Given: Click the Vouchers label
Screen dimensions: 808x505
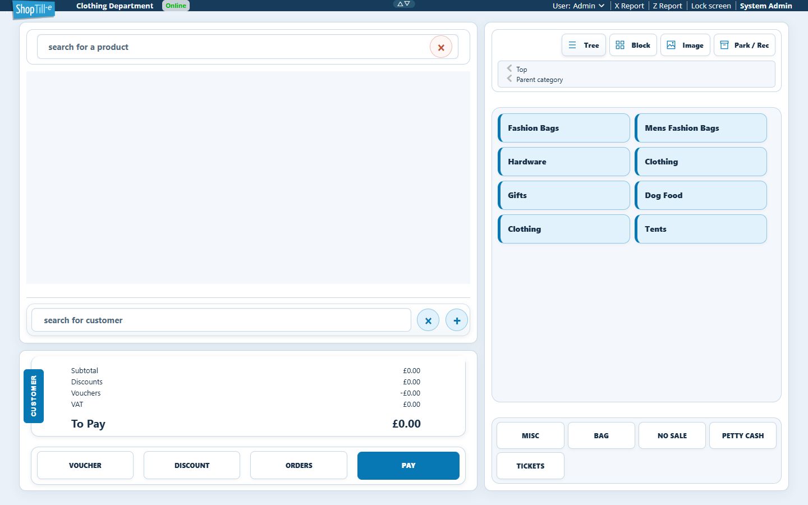Looking at the screenshot, I should [86, 393].
